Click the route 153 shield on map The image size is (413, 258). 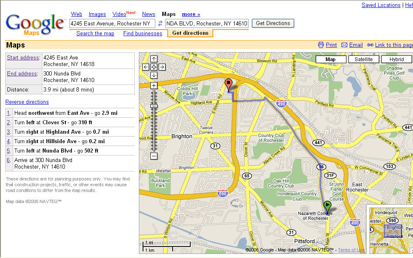pyautogui.click(x=389, y=166)
